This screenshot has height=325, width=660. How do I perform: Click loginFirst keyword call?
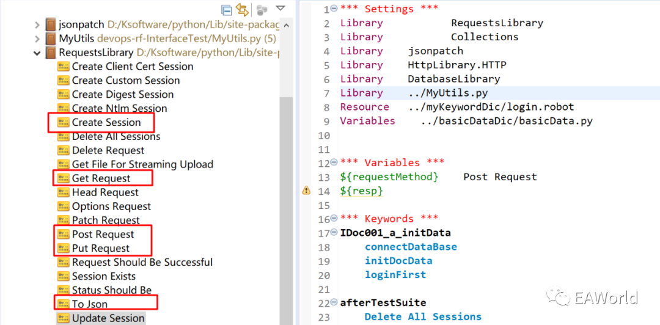click(x=395, y=275)
